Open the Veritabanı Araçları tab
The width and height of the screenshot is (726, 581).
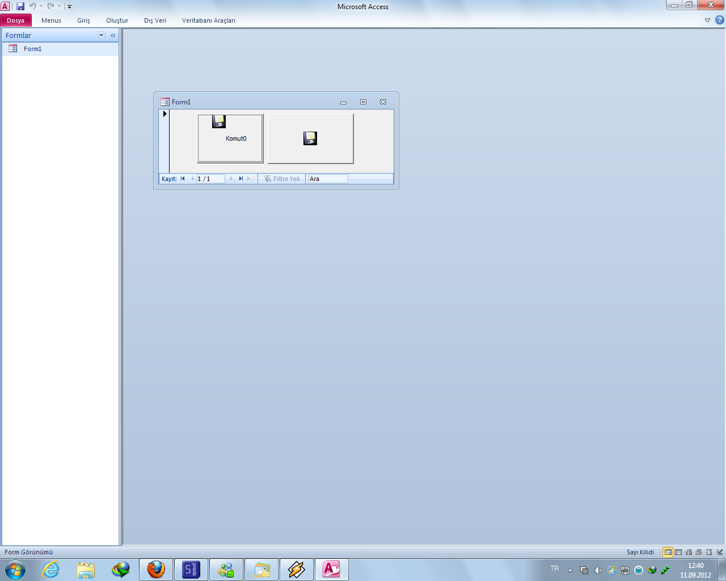(208, 20)
